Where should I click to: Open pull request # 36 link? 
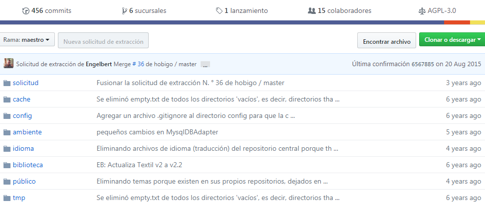[138, 64]
